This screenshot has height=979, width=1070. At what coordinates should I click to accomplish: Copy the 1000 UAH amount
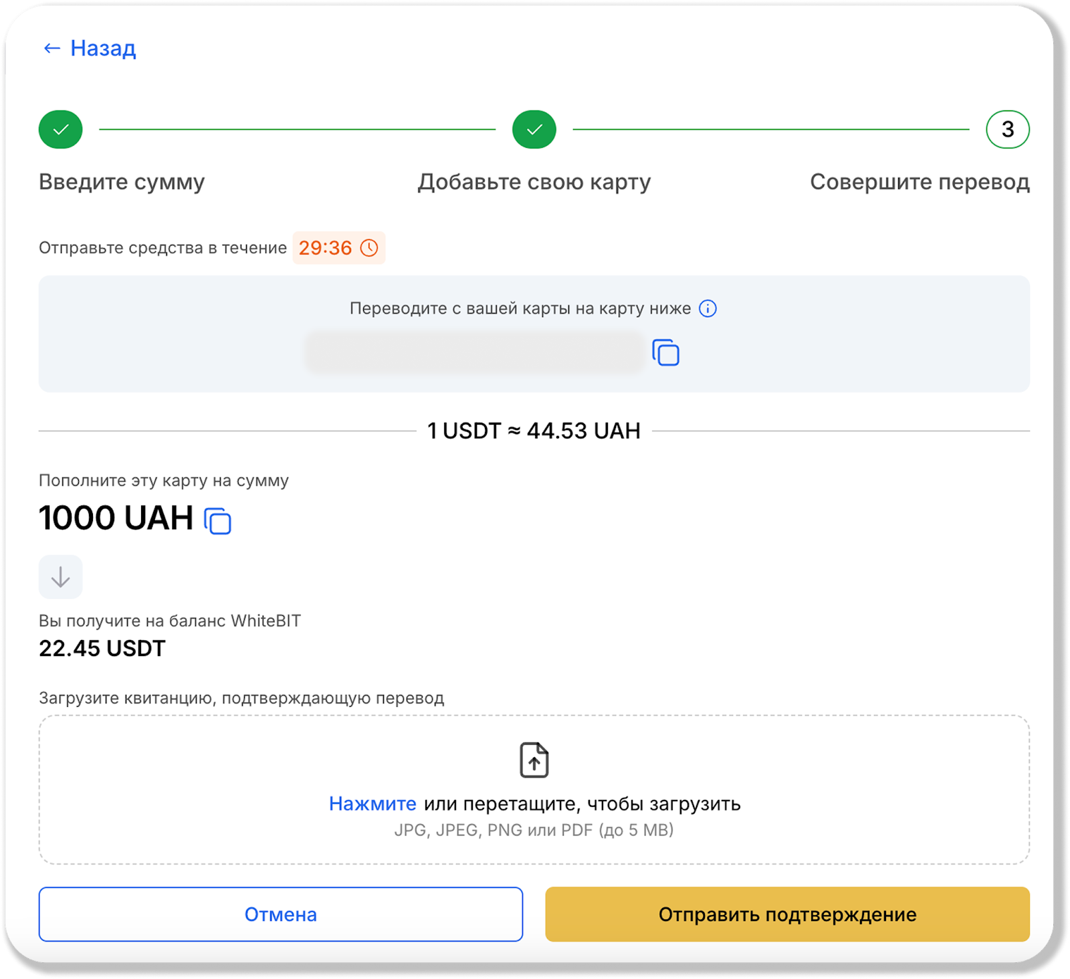[217, 521]
